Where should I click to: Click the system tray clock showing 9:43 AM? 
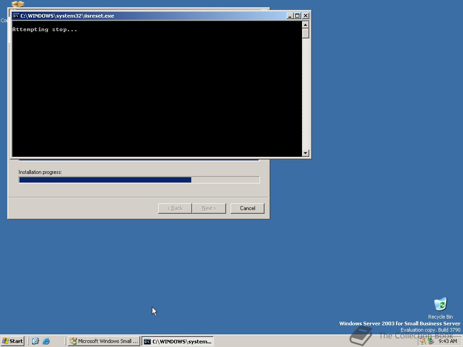click(447, 341)
